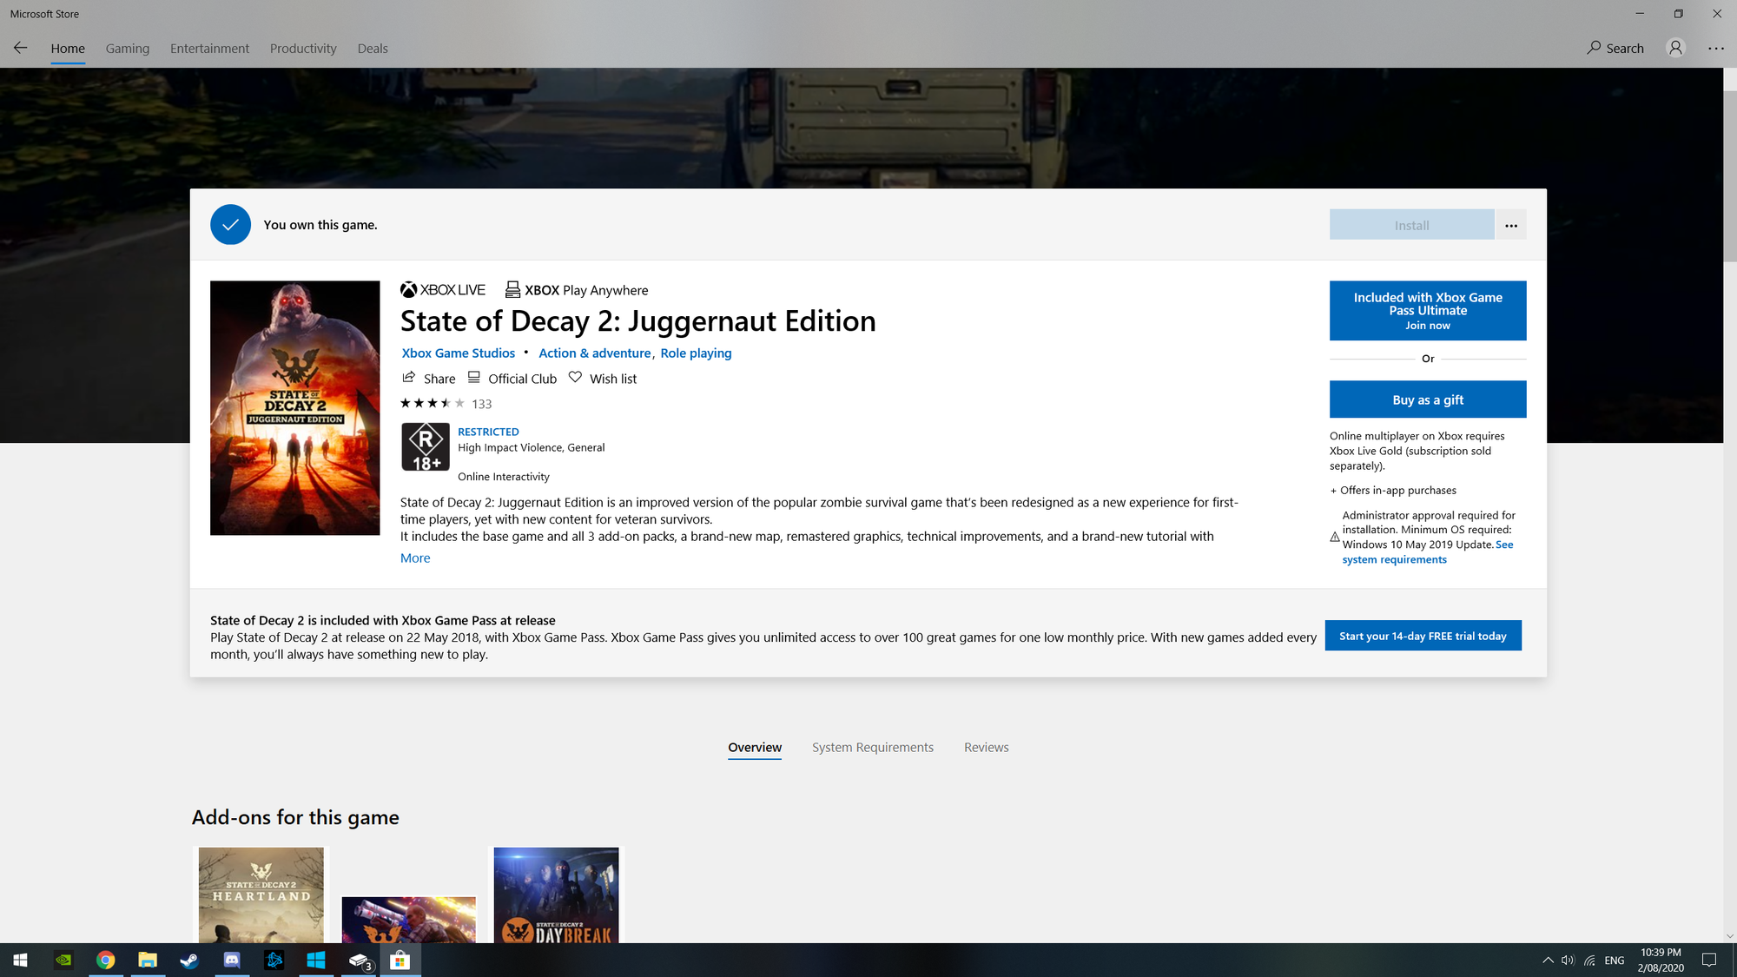Click the State of Decay 2 cover art

click(x=295, y=407)
